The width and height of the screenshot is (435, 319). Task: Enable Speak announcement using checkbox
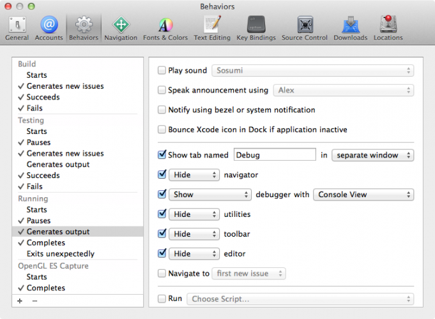click(162, 90)
